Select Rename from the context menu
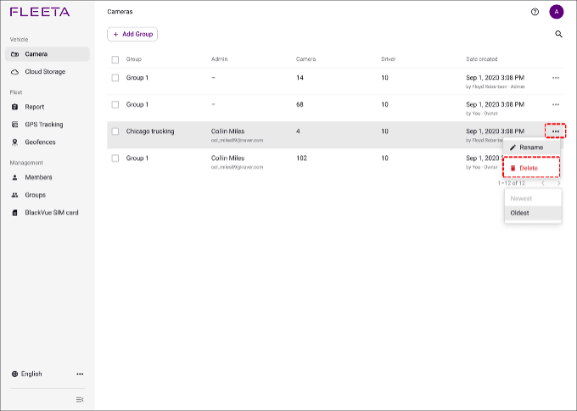The width and height of the screenshot is (577, 411). [x=531, y=147]
